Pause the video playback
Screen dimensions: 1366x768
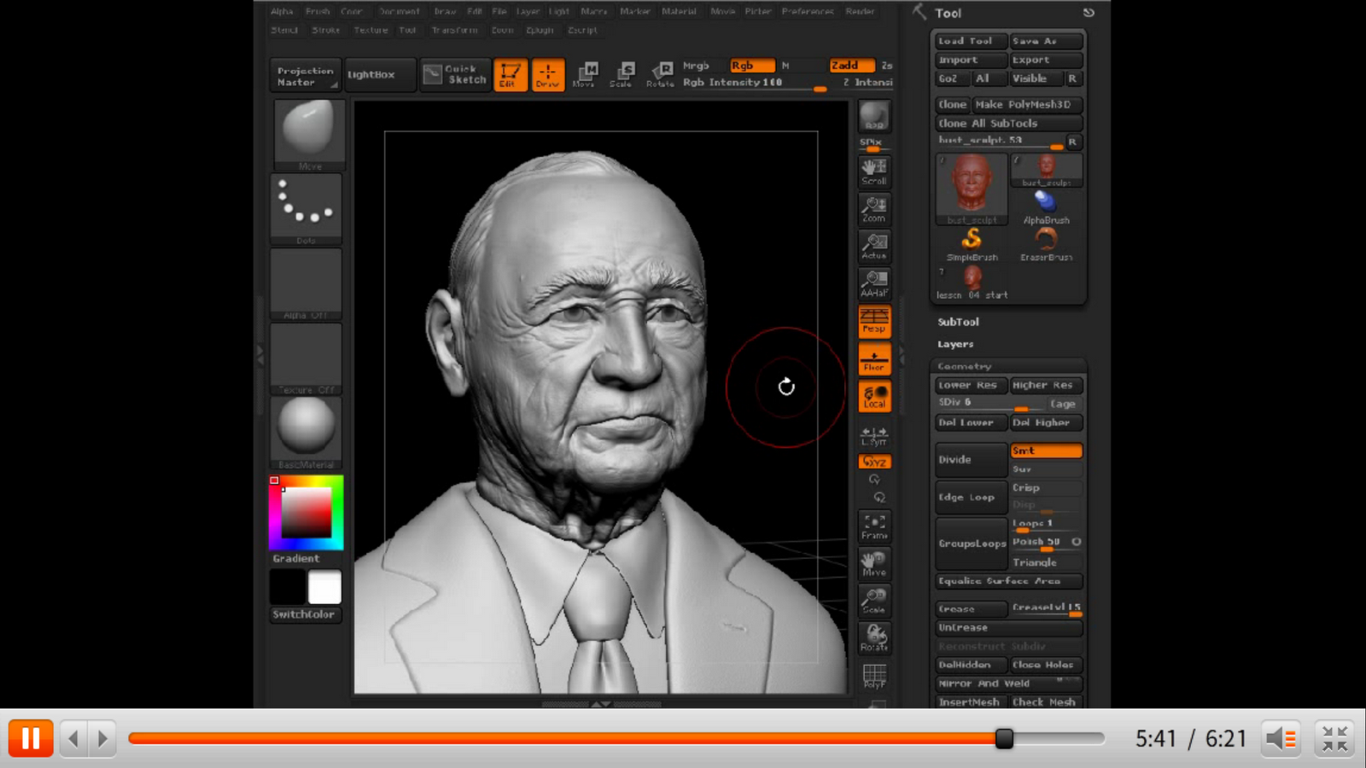pyautogui.click(x=31, y=737)
